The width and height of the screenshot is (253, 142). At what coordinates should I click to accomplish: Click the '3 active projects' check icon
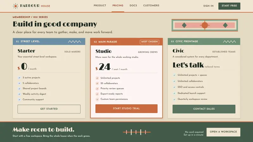pos(19,78)
